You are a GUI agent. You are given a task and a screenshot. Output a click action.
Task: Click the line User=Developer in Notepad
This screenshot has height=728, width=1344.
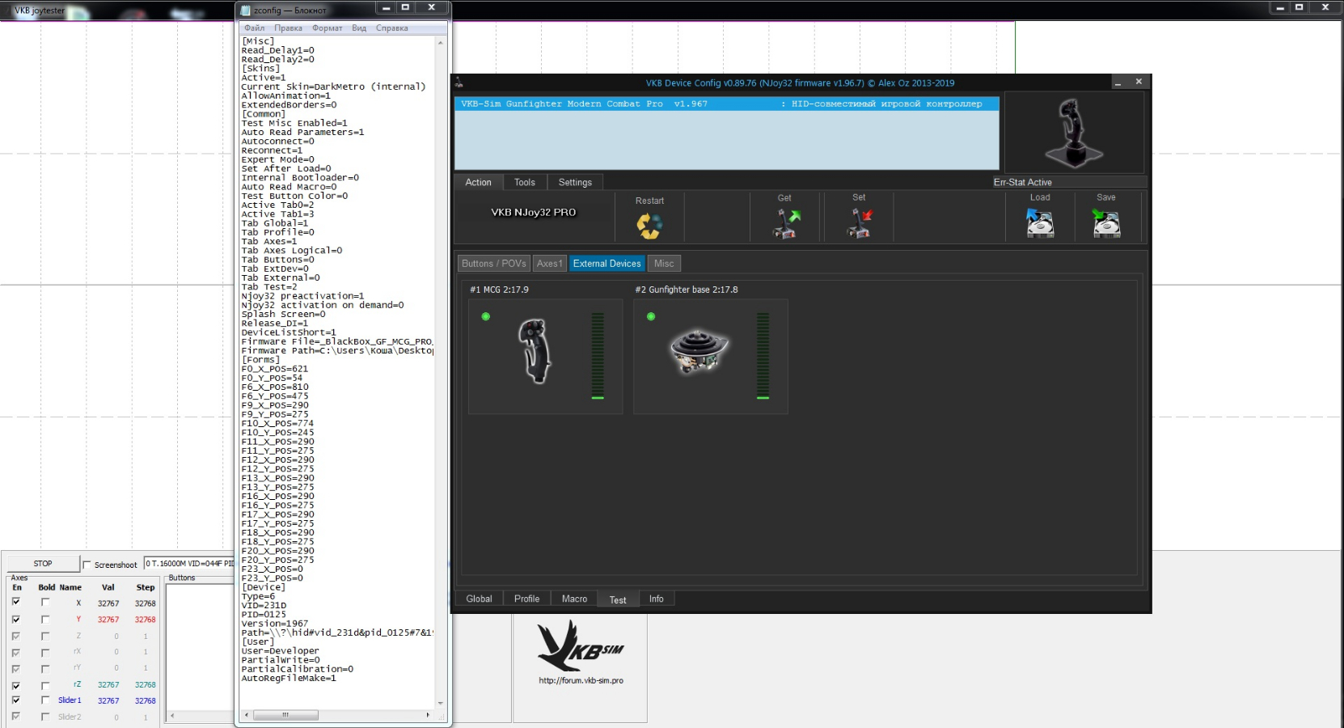280,651
